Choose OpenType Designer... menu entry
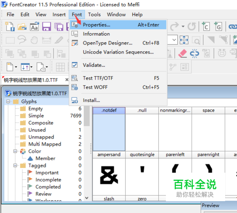237x213 pixels. [118, 43]
